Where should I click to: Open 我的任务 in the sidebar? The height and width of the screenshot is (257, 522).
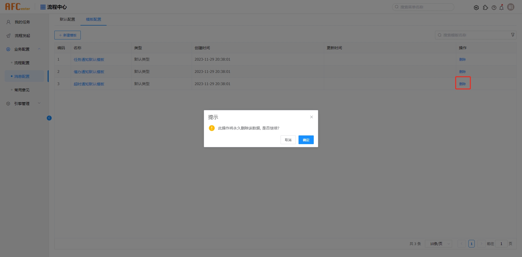tap(22, 22)
